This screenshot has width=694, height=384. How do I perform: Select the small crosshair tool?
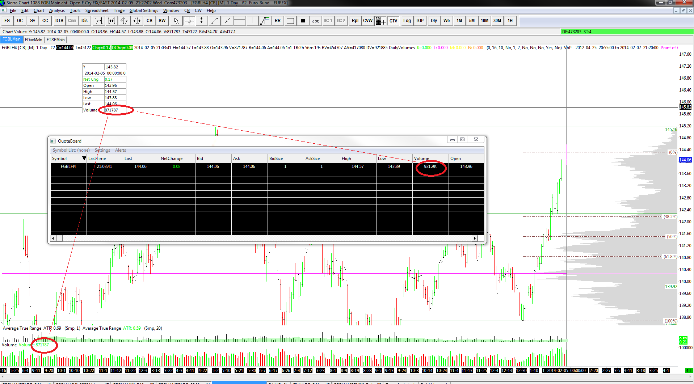202,21
